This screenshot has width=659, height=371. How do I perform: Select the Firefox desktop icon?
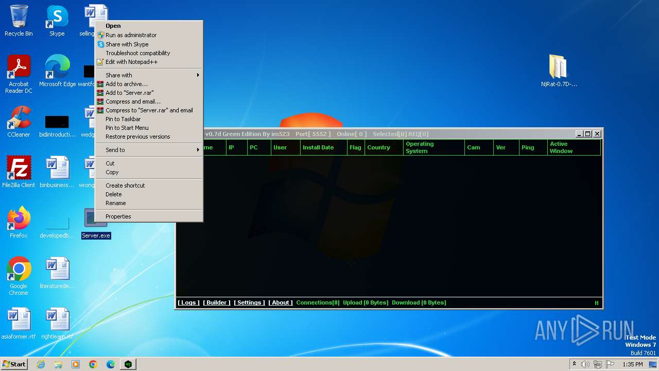[x=19, y=223]
